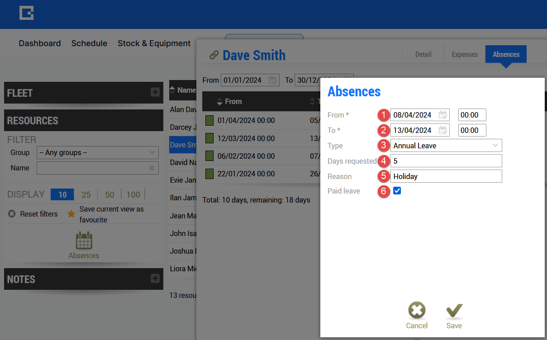
Task: Click the green swatch for 01/04/2024 absence
Action: pyautogui.click(x=209, y=121)
